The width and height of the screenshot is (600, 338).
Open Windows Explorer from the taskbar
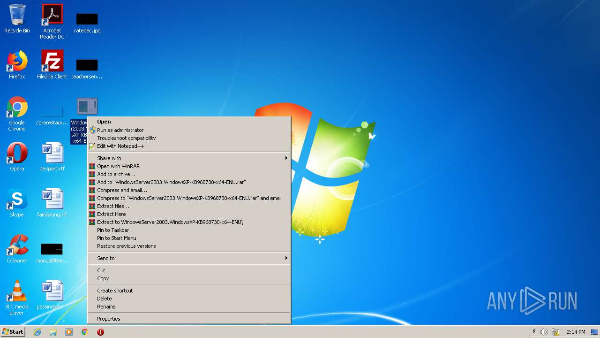(53, 332)
